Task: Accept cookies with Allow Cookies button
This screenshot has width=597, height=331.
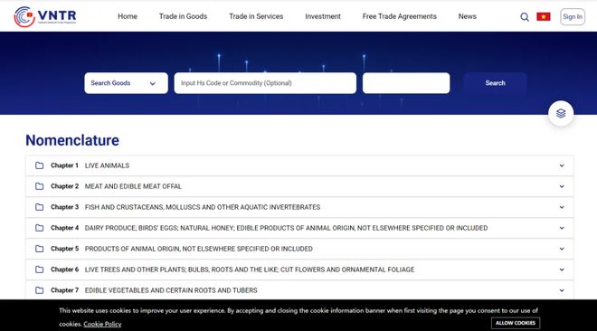Action: coord(516,323)
